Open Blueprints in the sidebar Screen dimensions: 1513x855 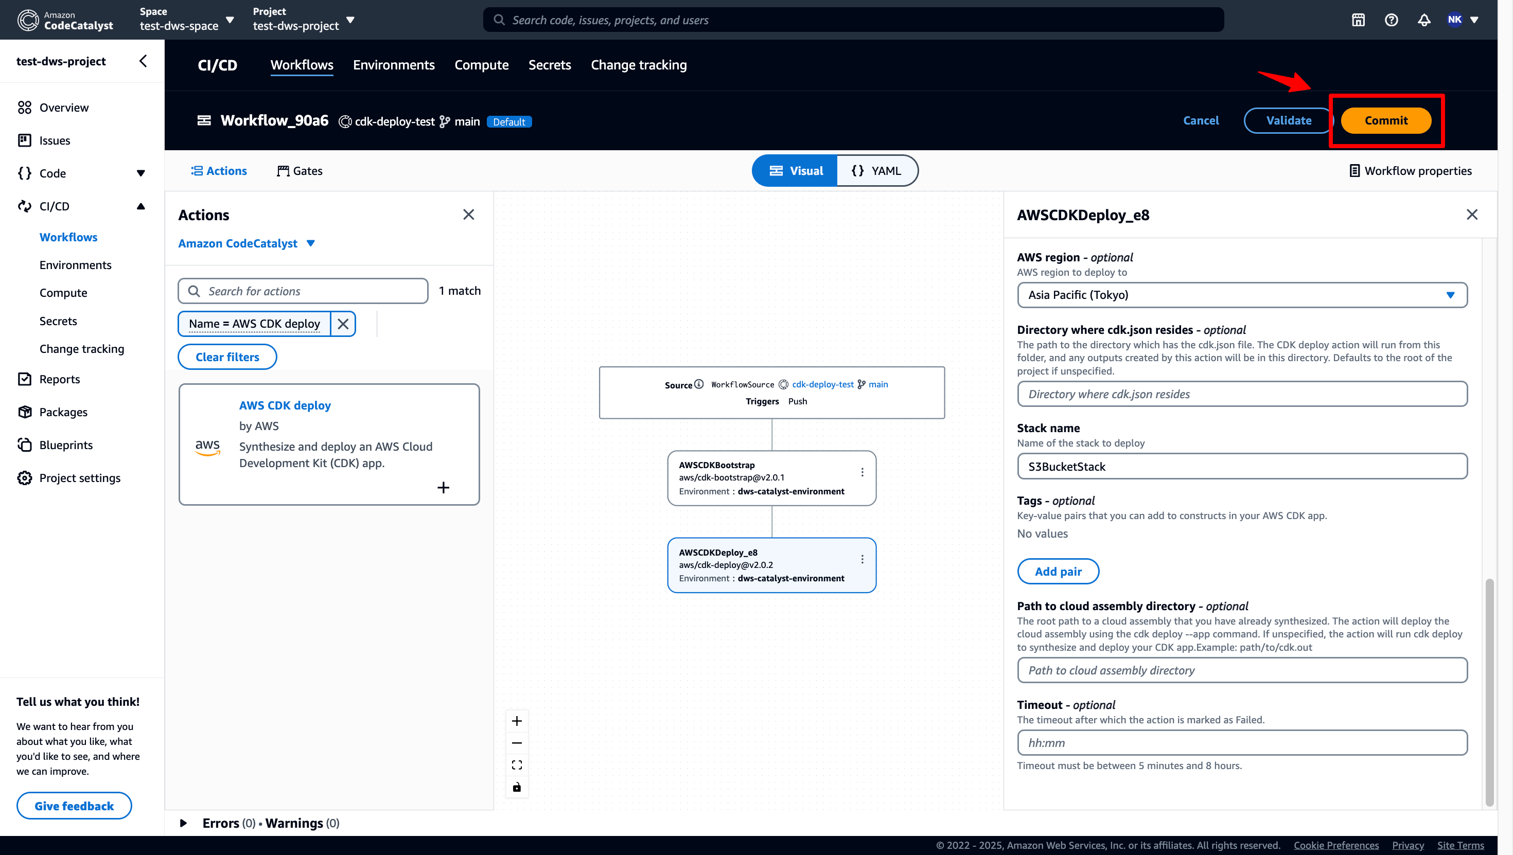click(66, 444)
